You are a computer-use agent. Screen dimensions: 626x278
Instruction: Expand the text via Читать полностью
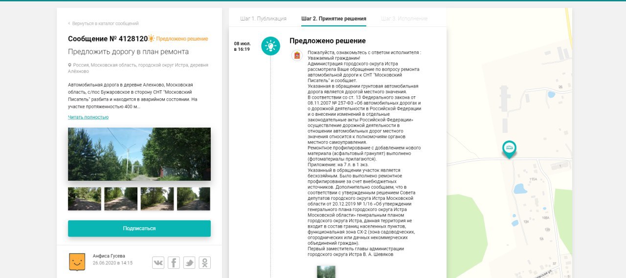88,117
